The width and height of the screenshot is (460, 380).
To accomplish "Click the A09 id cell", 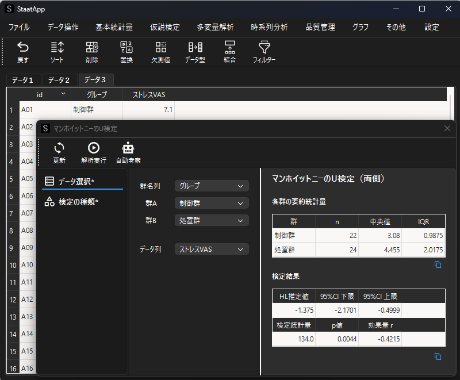I will [x=28, y=248].
